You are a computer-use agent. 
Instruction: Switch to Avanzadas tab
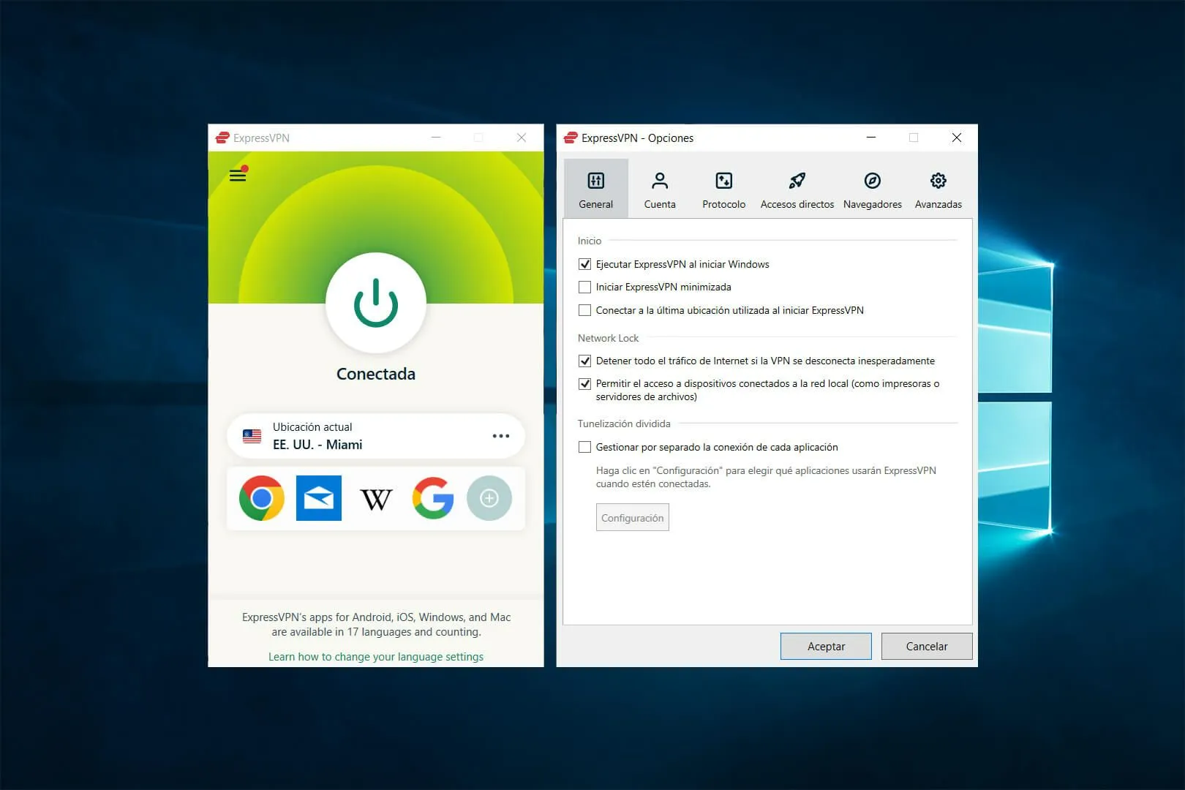pos(938,189)
